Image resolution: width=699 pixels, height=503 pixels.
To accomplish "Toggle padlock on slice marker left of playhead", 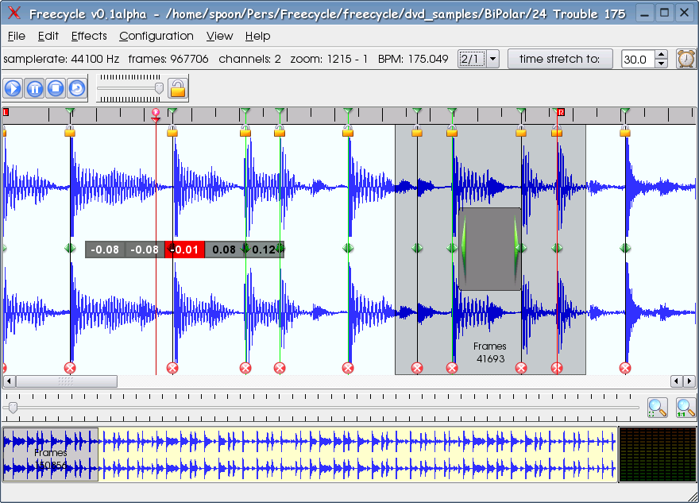I will click(70, 131).
